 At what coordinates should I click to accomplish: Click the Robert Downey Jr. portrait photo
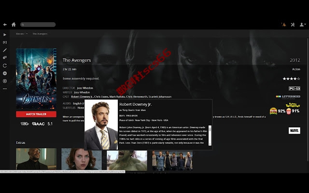[101, 125]
